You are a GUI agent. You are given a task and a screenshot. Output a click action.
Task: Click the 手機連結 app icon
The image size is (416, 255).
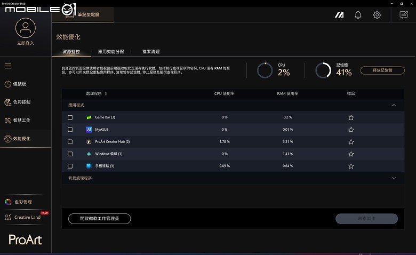pyautogui.click(x=89, y=166)
